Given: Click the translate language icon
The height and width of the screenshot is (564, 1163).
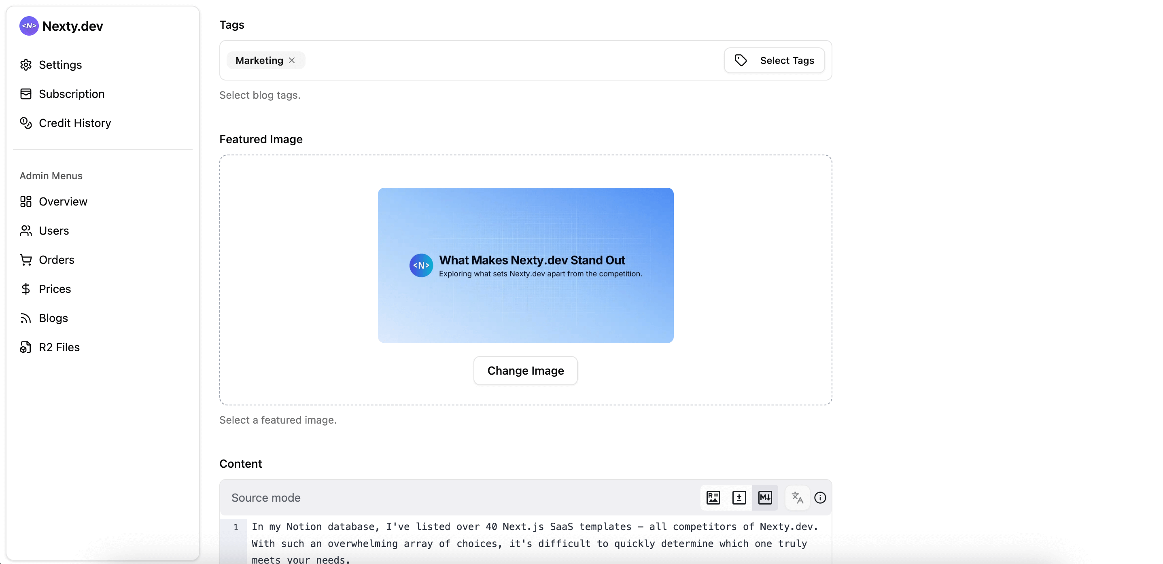Looking at the screenshot, I should pos(797,498).
